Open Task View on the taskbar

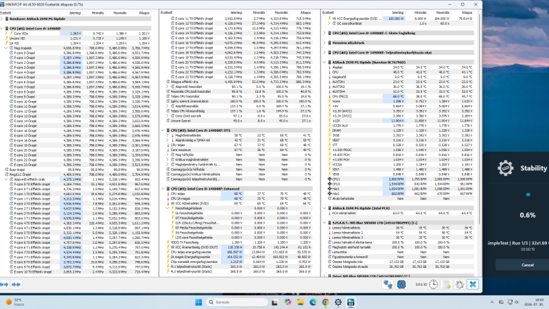coord(274,302)
